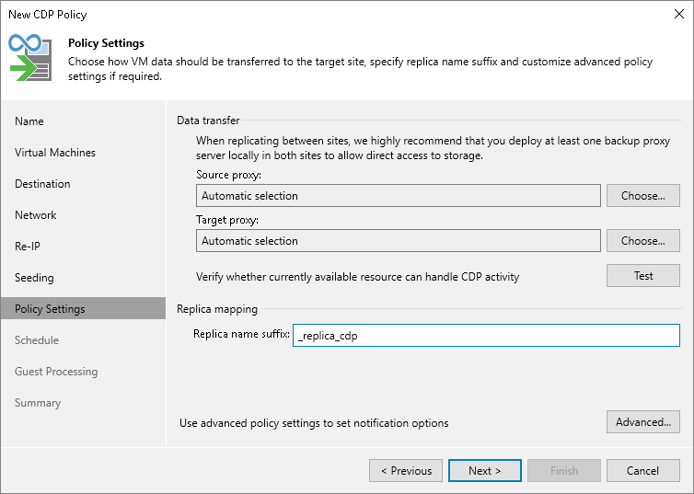Viewport: 694px width, 494px height.
Task: Click the Replica mapping group label
Action: coord(217,309)
